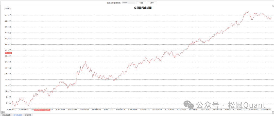Click the 2018-04-12 date on x-axis
The width and height of the screenshot is (274, 116).
[x=12, y=110]
